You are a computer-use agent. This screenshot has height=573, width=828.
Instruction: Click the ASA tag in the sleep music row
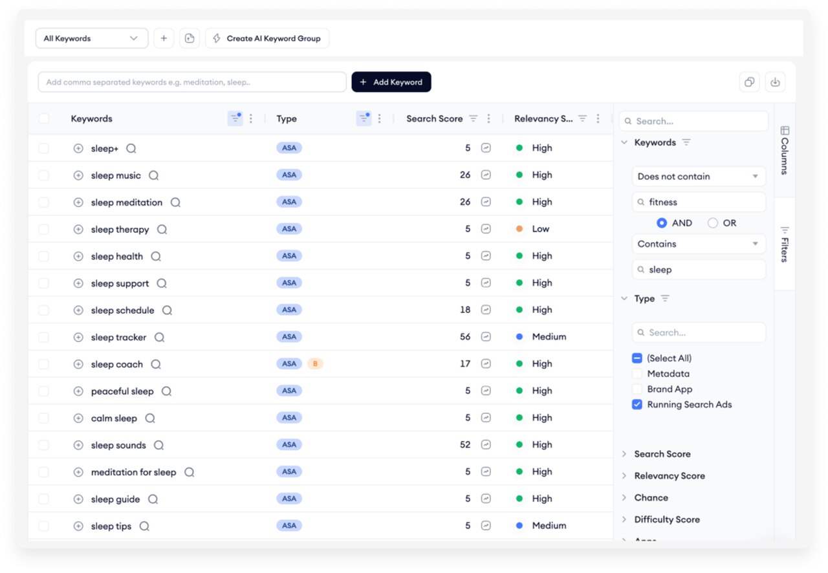[289, 175]
